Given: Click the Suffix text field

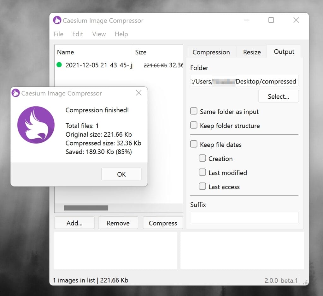Looking at the screenshot, I should pyautogui.click(x=244, y=218).
